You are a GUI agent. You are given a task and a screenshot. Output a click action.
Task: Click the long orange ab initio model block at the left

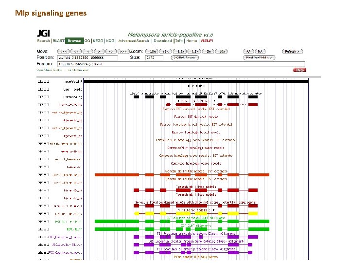click(117, 175)
